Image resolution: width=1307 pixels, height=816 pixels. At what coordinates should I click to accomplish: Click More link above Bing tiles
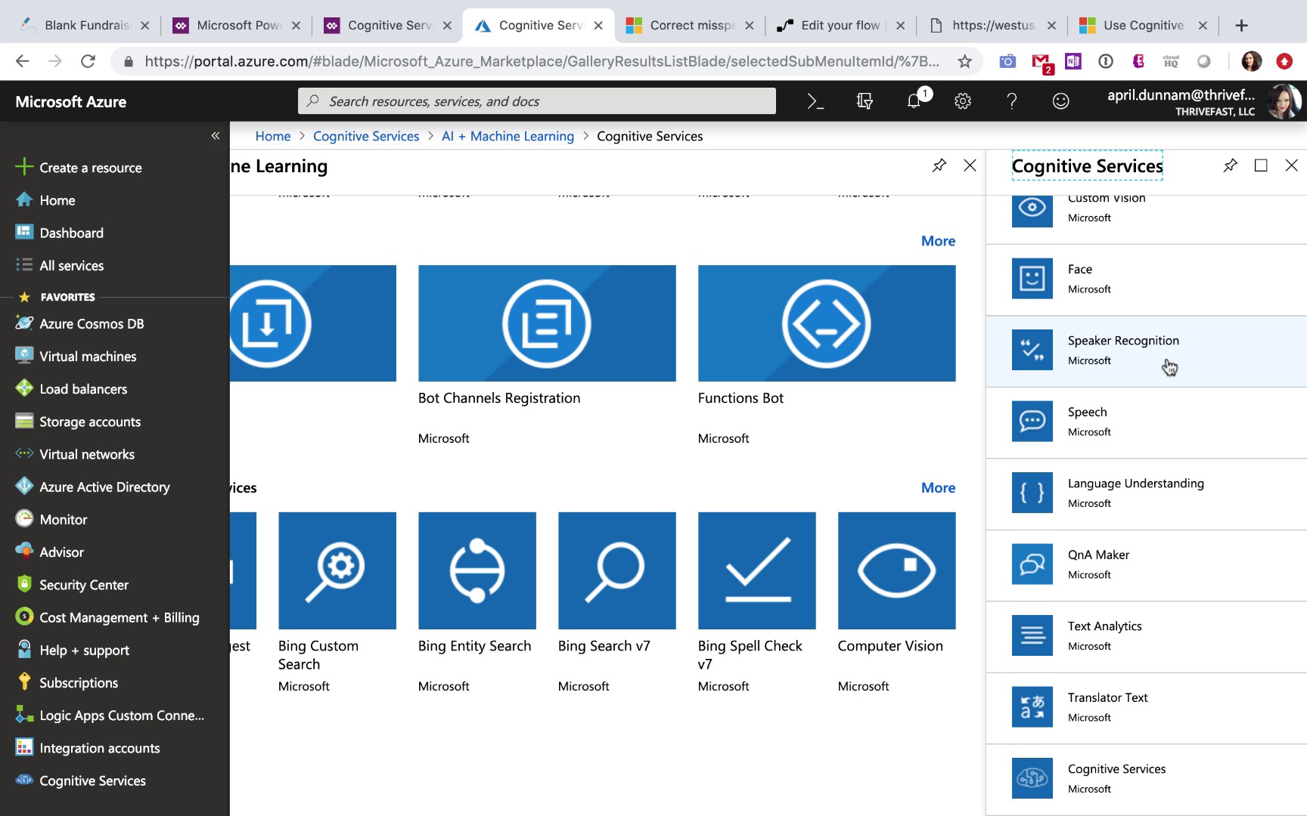click(x=938, y=488)
